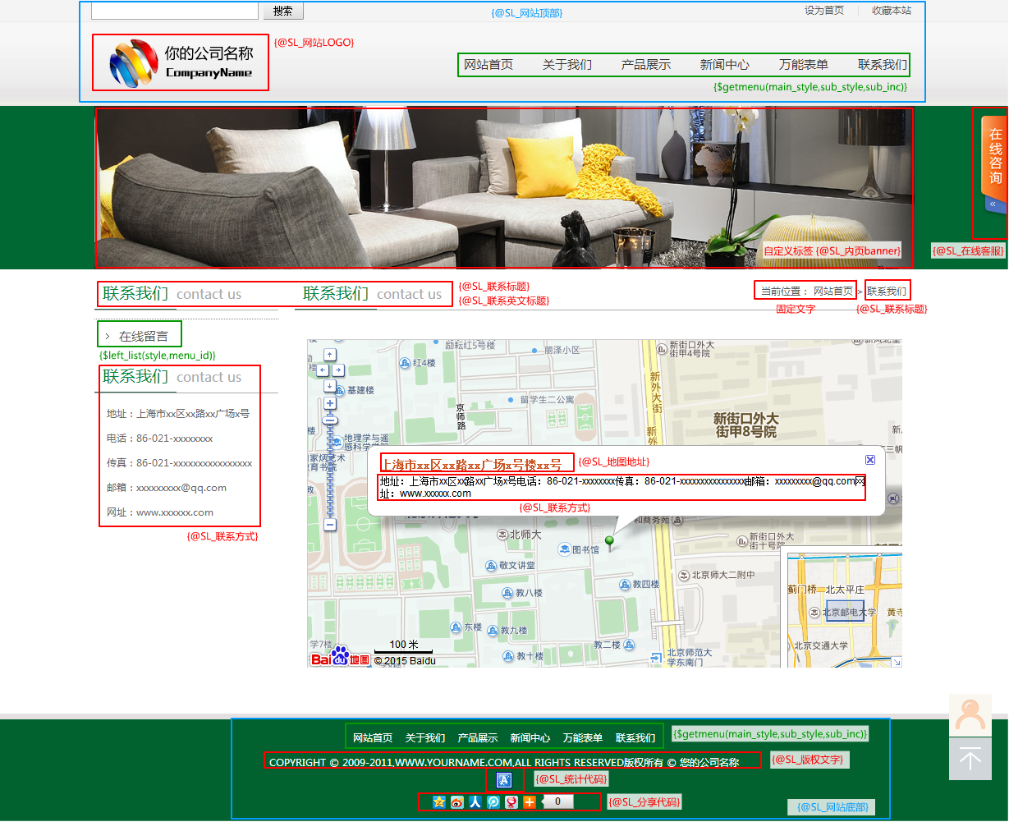Pan the map up with arrow button

coord(330,355)
